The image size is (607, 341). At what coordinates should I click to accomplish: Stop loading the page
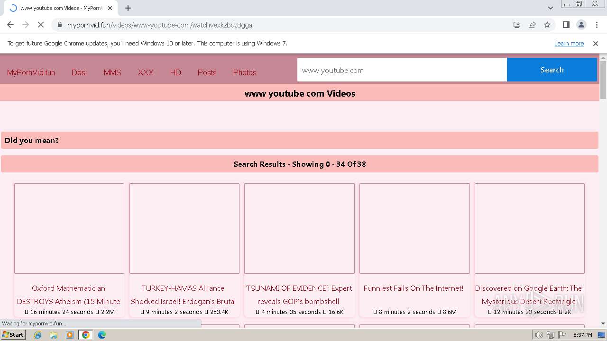click(x=41, y=25)
